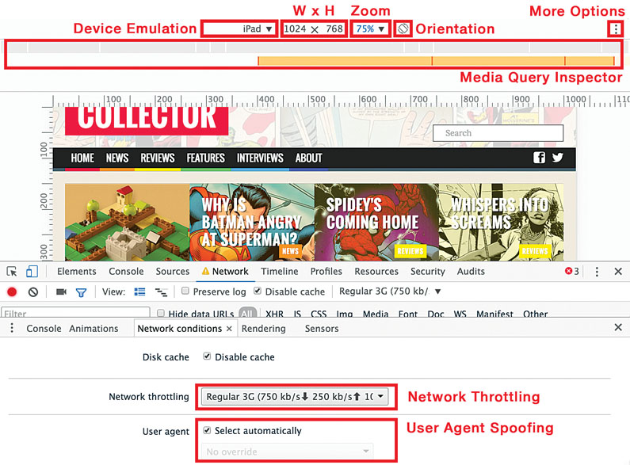Click the viewport width field 1024
Viewport: 630px width, 465px height.
coord(296,29)
